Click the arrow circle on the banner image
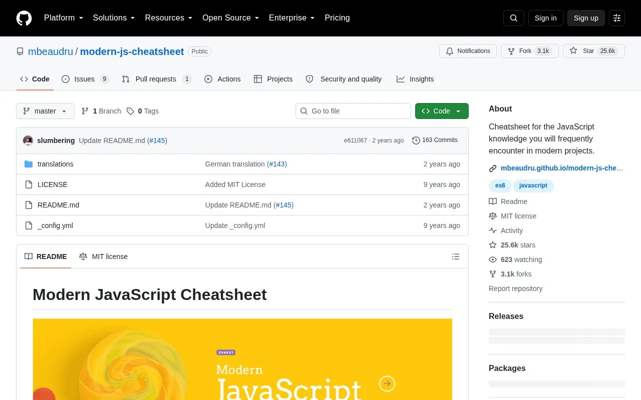This screenshot has height=400, width=641. 387,383
